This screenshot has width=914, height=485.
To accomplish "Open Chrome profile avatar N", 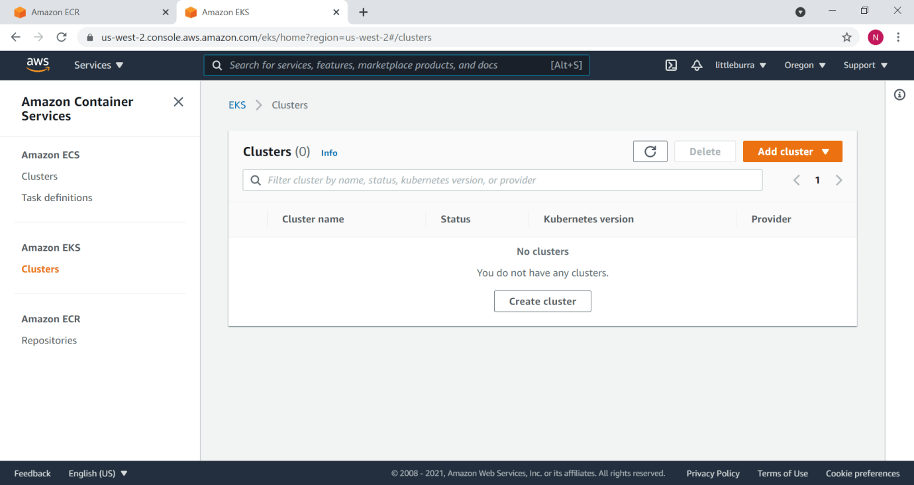I will pos(876,37).
